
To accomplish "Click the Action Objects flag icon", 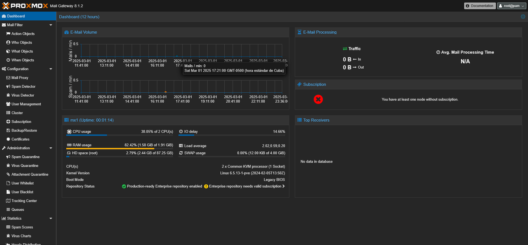I will coord(8,34).
